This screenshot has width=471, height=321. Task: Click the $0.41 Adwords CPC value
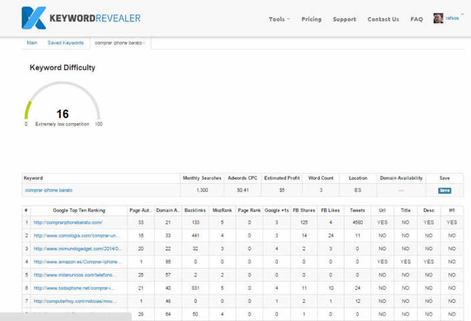coord(243,190)
